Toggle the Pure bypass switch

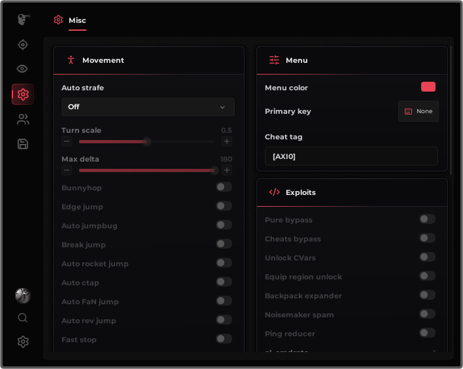[x=427, y=219]
